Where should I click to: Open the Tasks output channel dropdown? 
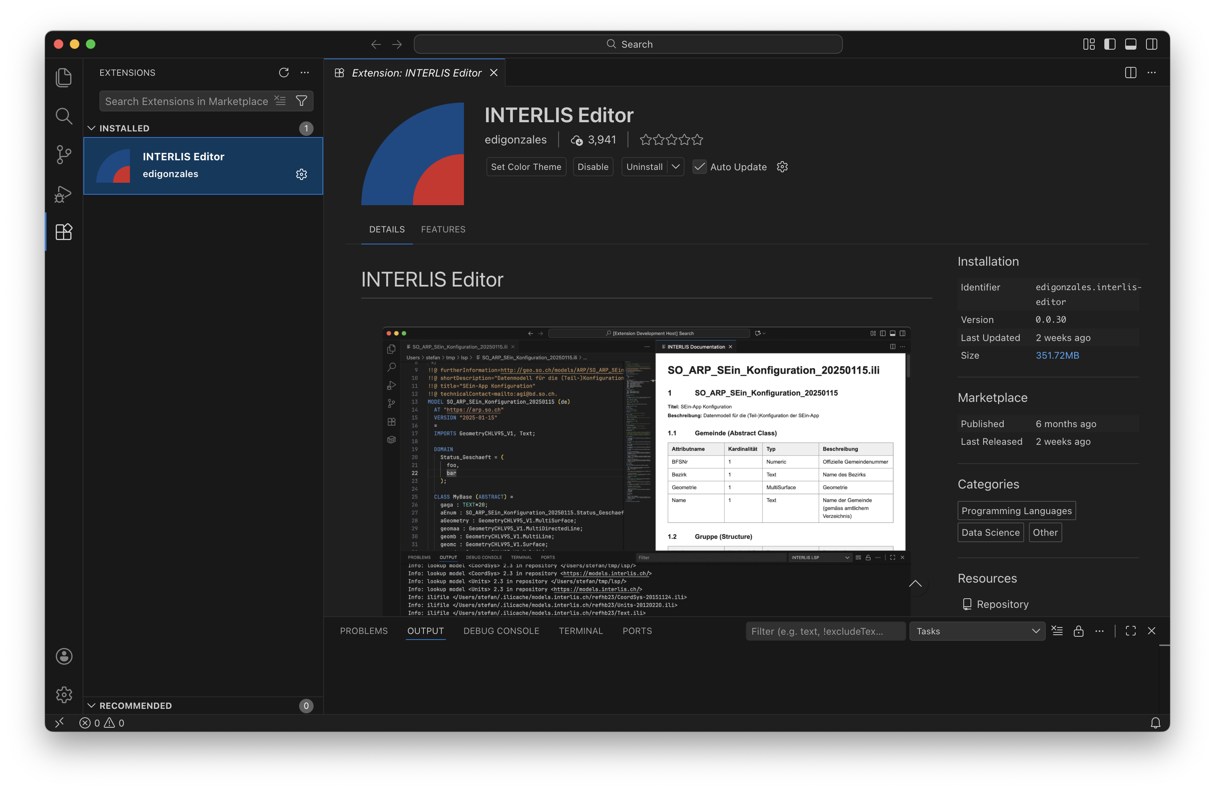point(977,631)
